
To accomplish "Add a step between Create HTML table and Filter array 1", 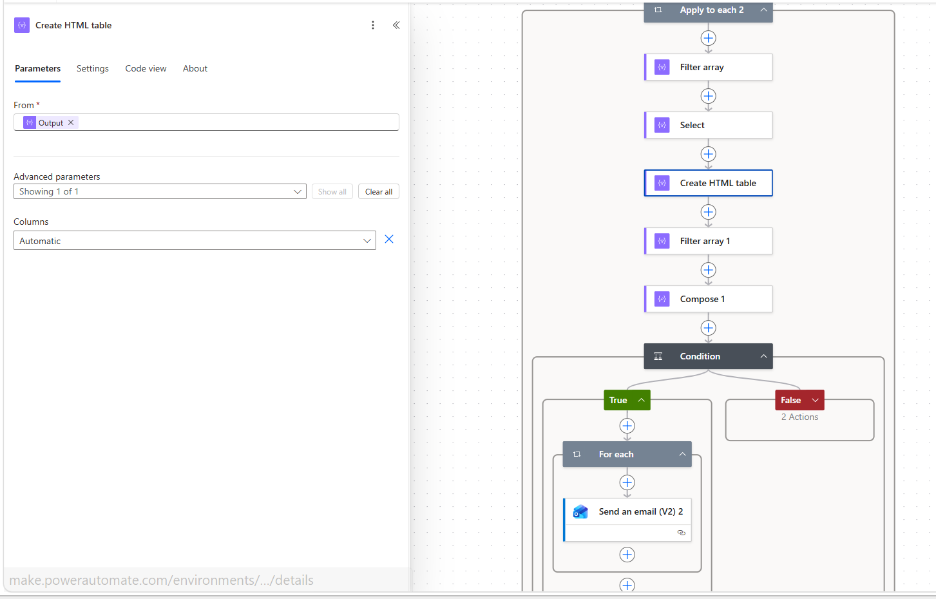I will click(x=709, y=212).
